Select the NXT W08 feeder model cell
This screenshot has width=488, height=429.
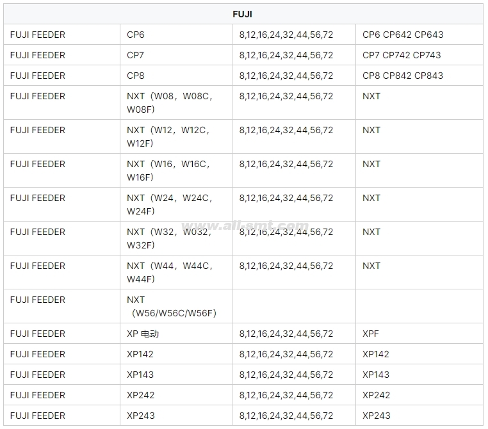point(176,102)
